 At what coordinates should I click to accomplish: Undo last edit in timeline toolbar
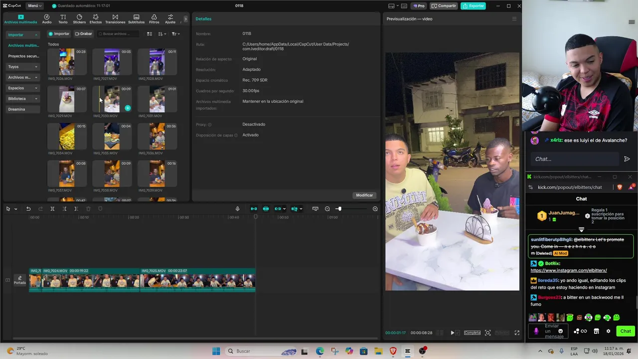[28, 209]
